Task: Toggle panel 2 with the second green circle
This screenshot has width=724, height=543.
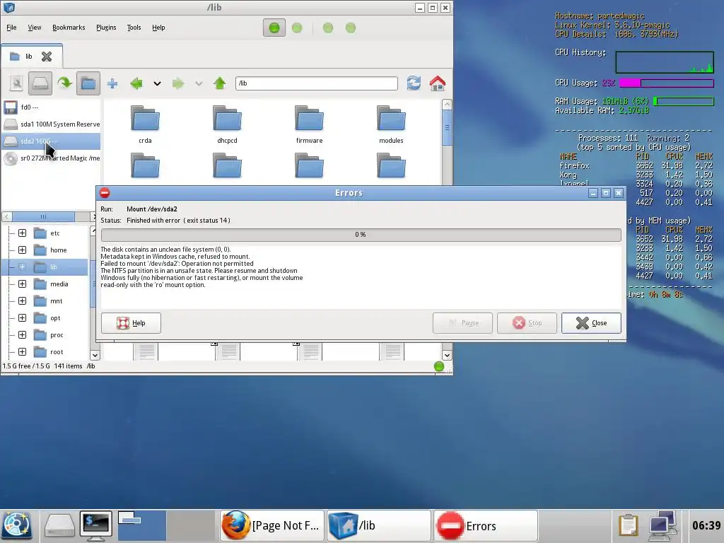Action: pyautogui.click(x=297, y=28)
